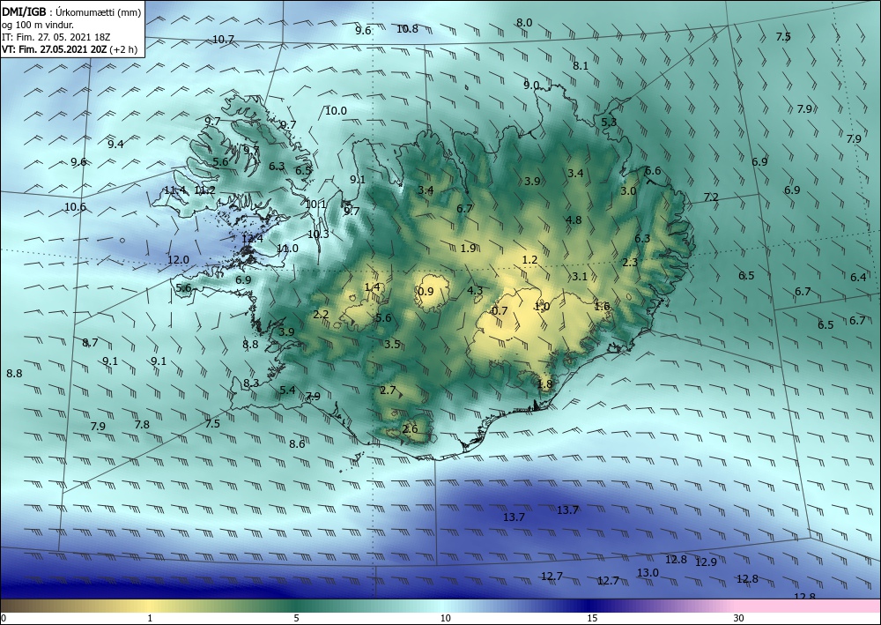Click the 3.5 value on the map

point(392,344)
